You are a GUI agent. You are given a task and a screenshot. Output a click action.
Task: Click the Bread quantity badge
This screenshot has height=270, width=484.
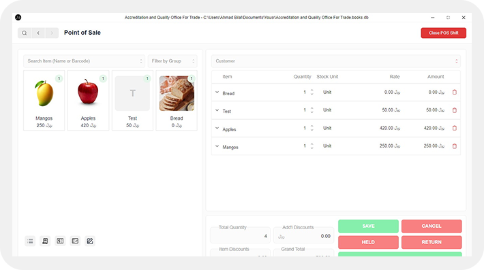192,78
